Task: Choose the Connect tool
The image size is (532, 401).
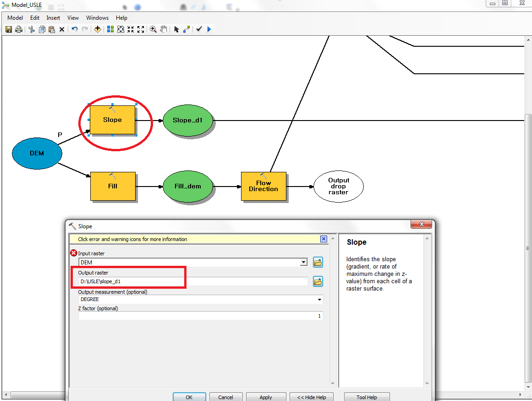Action: coord(186,29)
